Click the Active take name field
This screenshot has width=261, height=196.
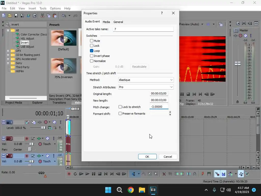coord(143,29)
